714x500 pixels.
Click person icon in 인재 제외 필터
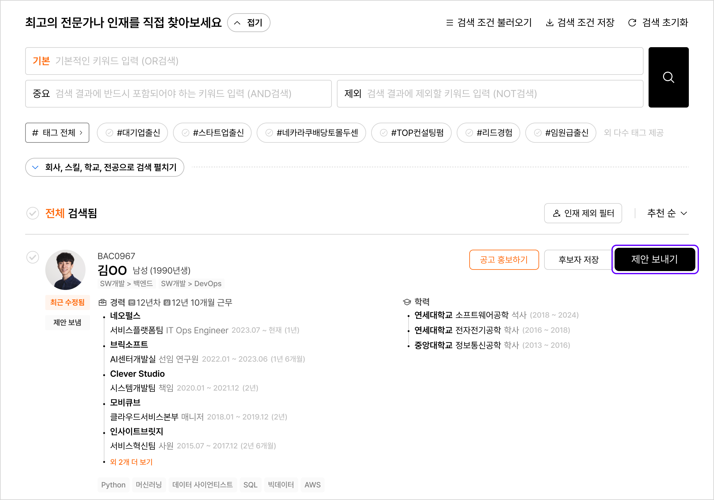pyautogui.click(x=556, y=214)
